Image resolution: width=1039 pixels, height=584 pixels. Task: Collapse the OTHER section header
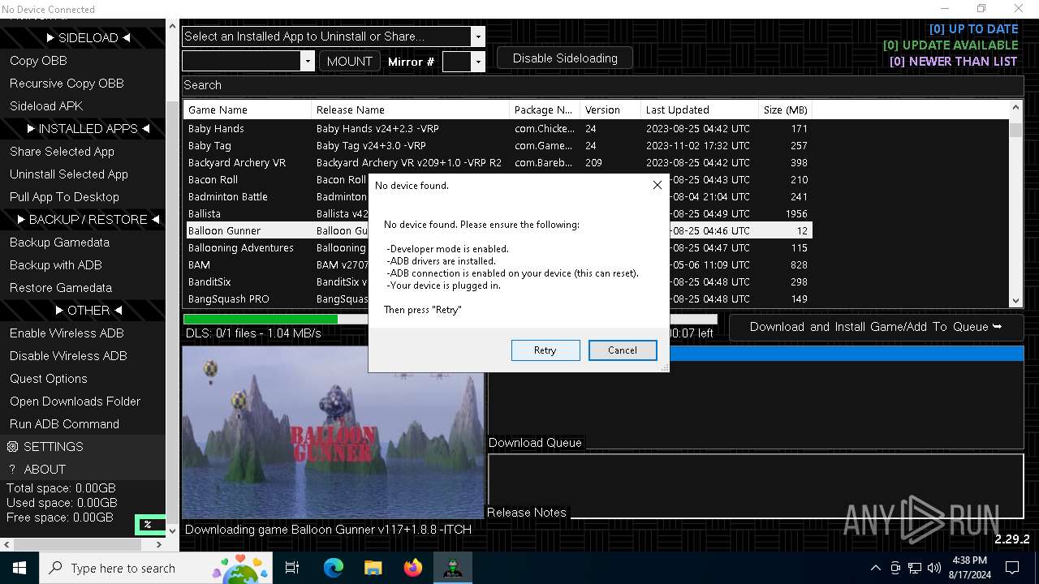tap(83, 311)
